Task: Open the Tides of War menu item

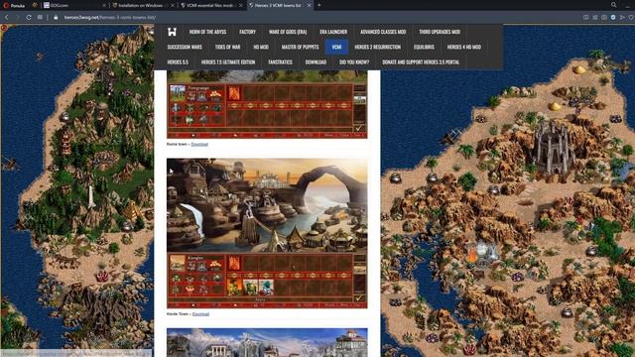Action: [227, 47]
